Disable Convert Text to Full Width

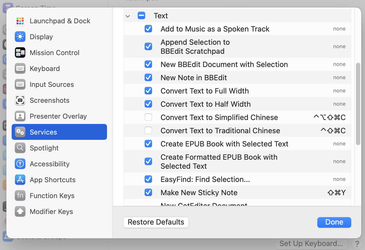[148, 91]
